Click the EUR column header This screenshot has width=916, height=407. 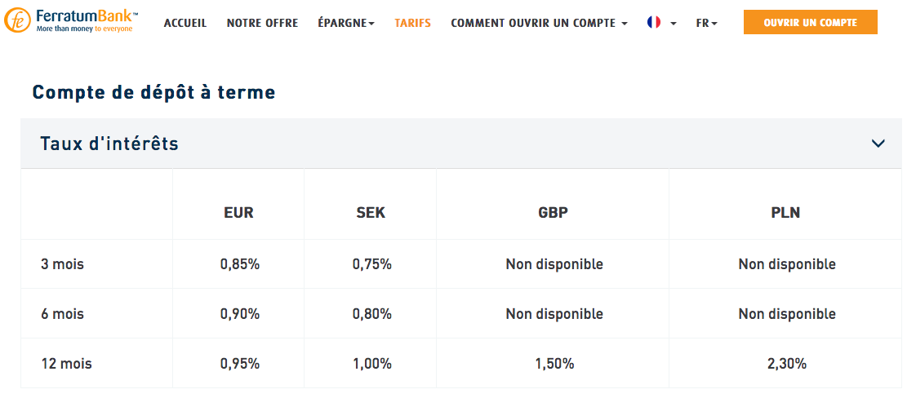click(x=238, y=213)
